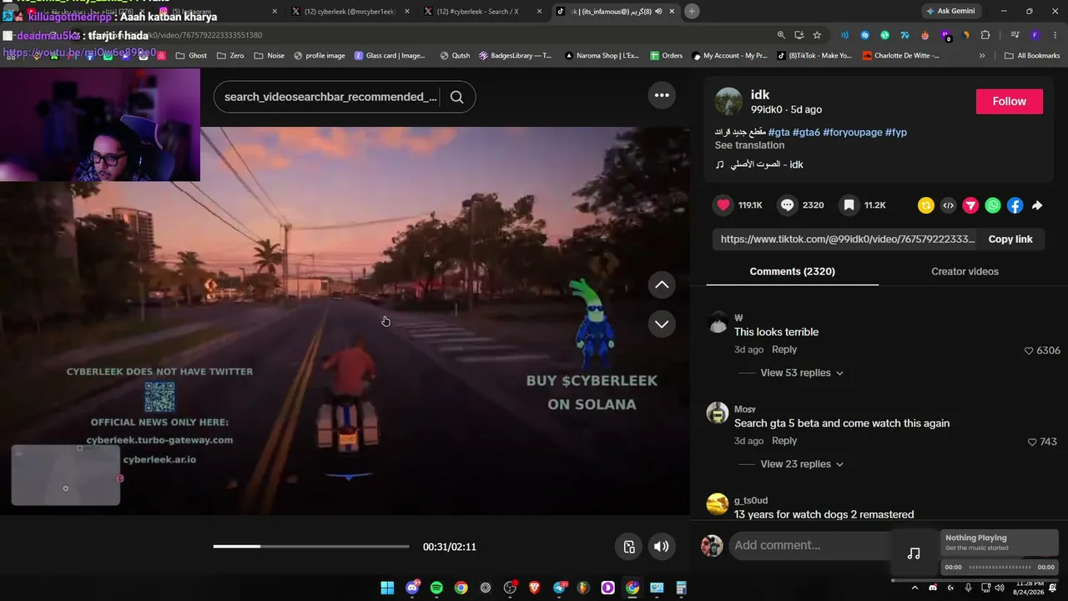Viewport: 1068px width, 601px height.
Task: Follow the idk creator
Action: click(1009, 101)
